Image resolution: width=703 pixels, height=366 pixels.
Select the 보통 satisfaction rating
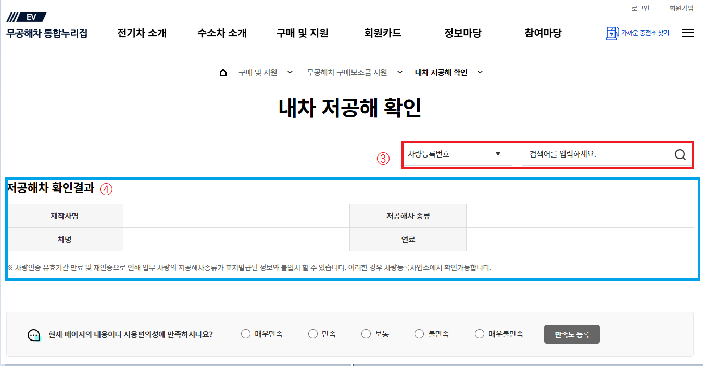tap(366, 334)
